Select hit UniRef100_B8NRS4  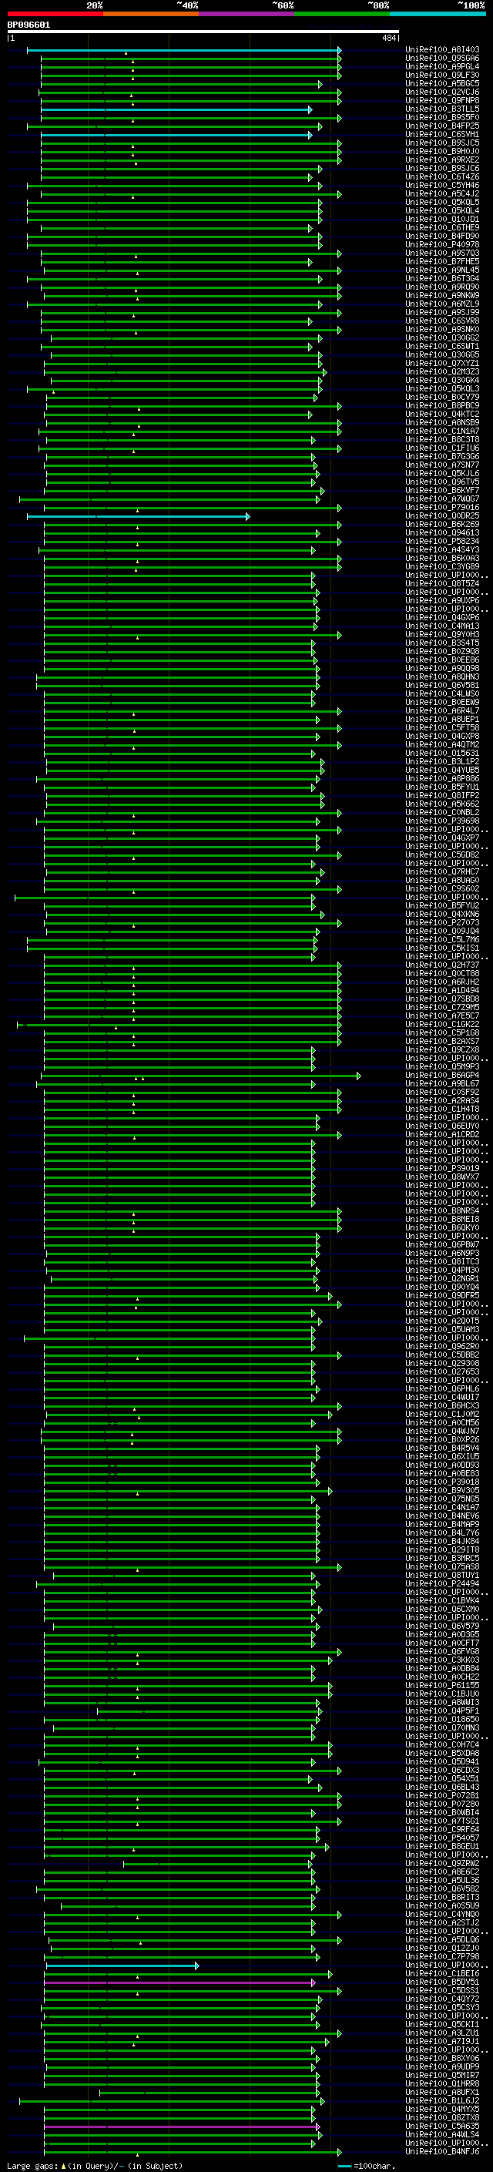tap(442, 1210)
